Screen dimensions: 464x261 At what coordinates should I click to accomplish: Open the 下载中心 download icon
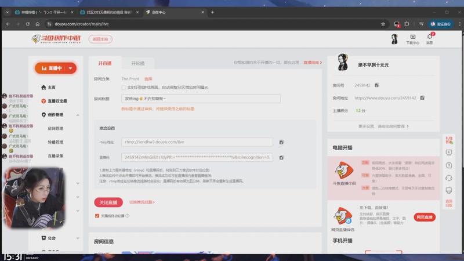click(412, 39)
